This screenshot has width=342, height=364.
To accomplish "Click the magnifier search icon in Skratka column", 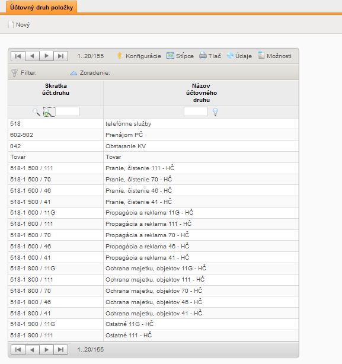I will coord(36,112).
